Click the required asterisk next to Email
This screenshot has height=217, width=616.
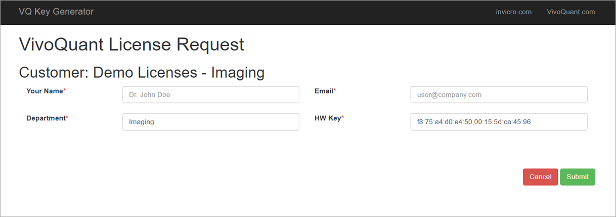coord(335,91)
